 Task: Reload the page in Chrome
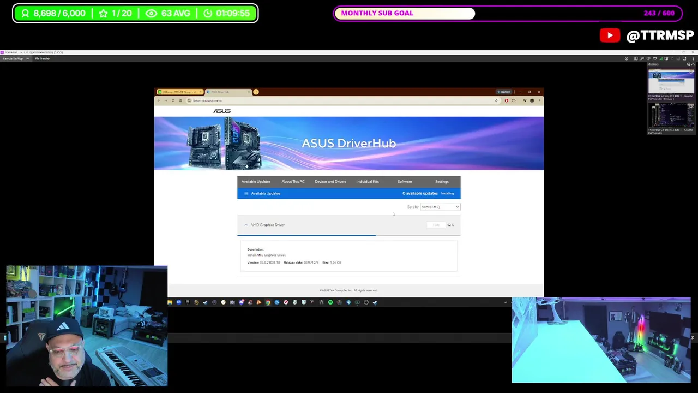coord(173,100)
